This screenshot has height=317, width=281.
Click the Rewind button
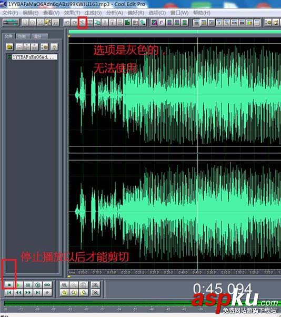(x=18, y=293)
